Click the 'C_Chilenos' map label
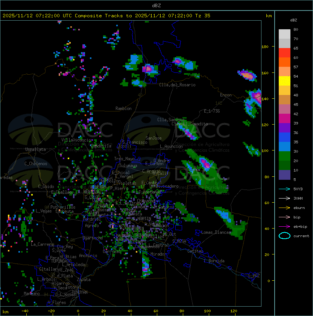Image resolution: width=313 pixels, height=316 pixels. pyautogui.click(x=36, y=164)
